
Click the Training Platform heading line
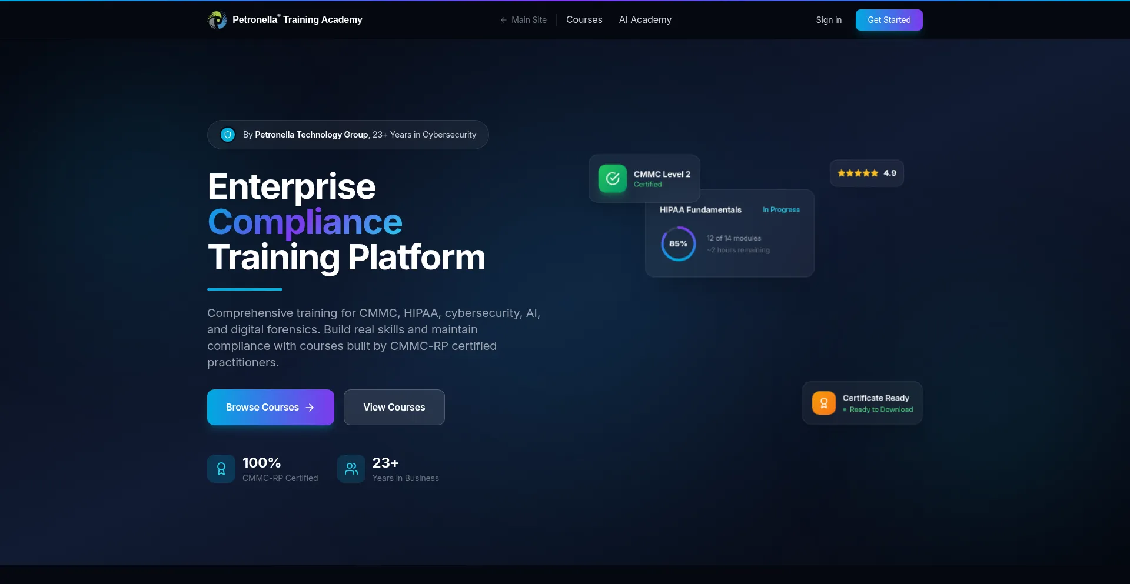(347, 258)
